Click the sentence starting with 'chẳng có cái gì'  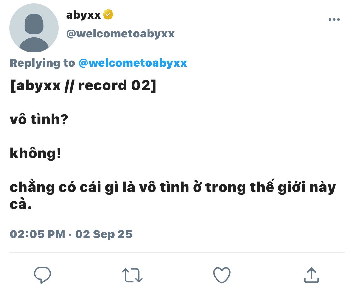[173, 195]
